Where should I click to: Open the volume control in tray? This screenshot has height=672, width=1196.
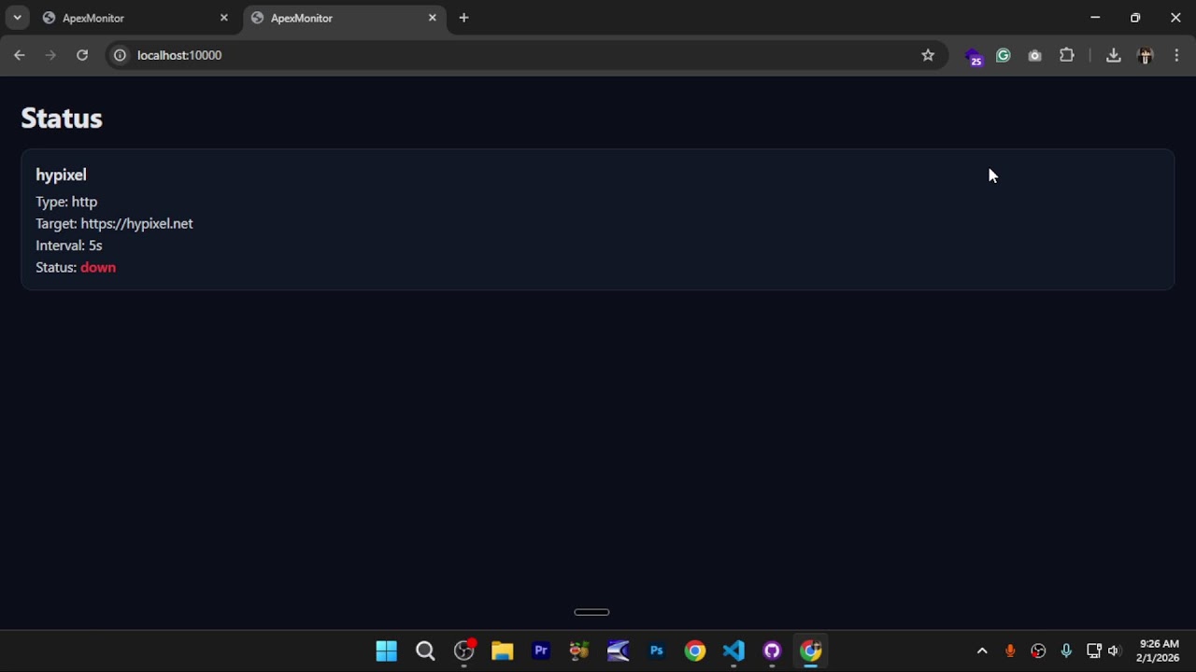[x=1114, y=651]
